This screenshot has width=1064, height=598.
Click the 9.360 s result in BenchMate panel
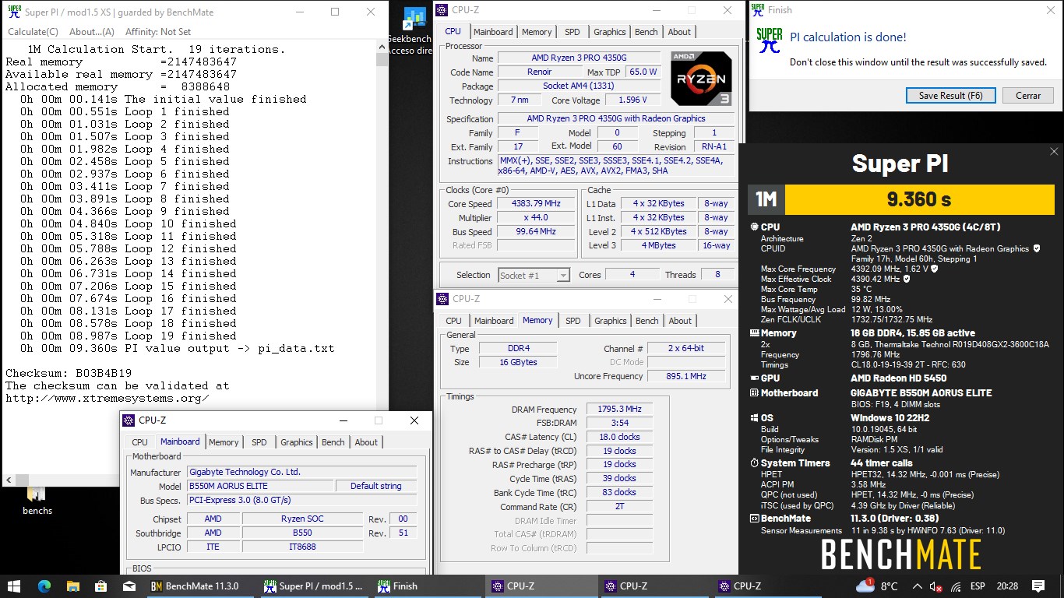pos(919,199)
